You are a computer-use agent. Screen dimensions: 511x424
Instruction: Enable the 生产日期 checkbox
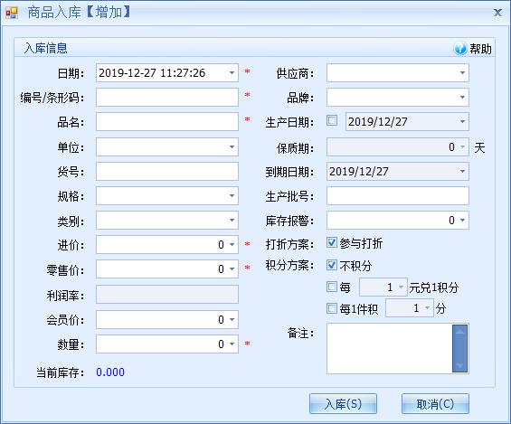pyautogui.click(x=332, y=120)
